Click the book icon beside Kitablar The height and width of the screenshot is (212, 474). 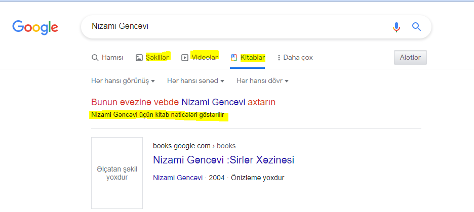tap(233, 57)
